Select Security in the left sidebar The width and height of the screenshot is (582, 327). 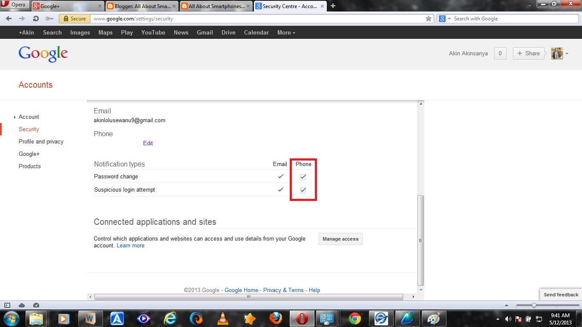[x=29, y=129]
